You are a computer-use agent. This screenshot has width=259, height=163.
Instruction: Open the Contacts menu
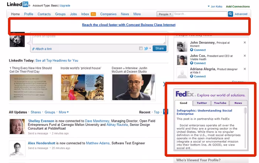tap(44, 14)
